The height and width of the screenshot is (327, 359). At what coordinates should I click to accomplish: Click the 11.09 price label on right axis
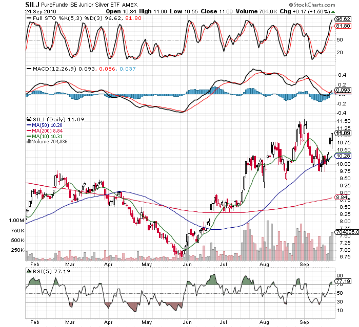tap(343, 133)
